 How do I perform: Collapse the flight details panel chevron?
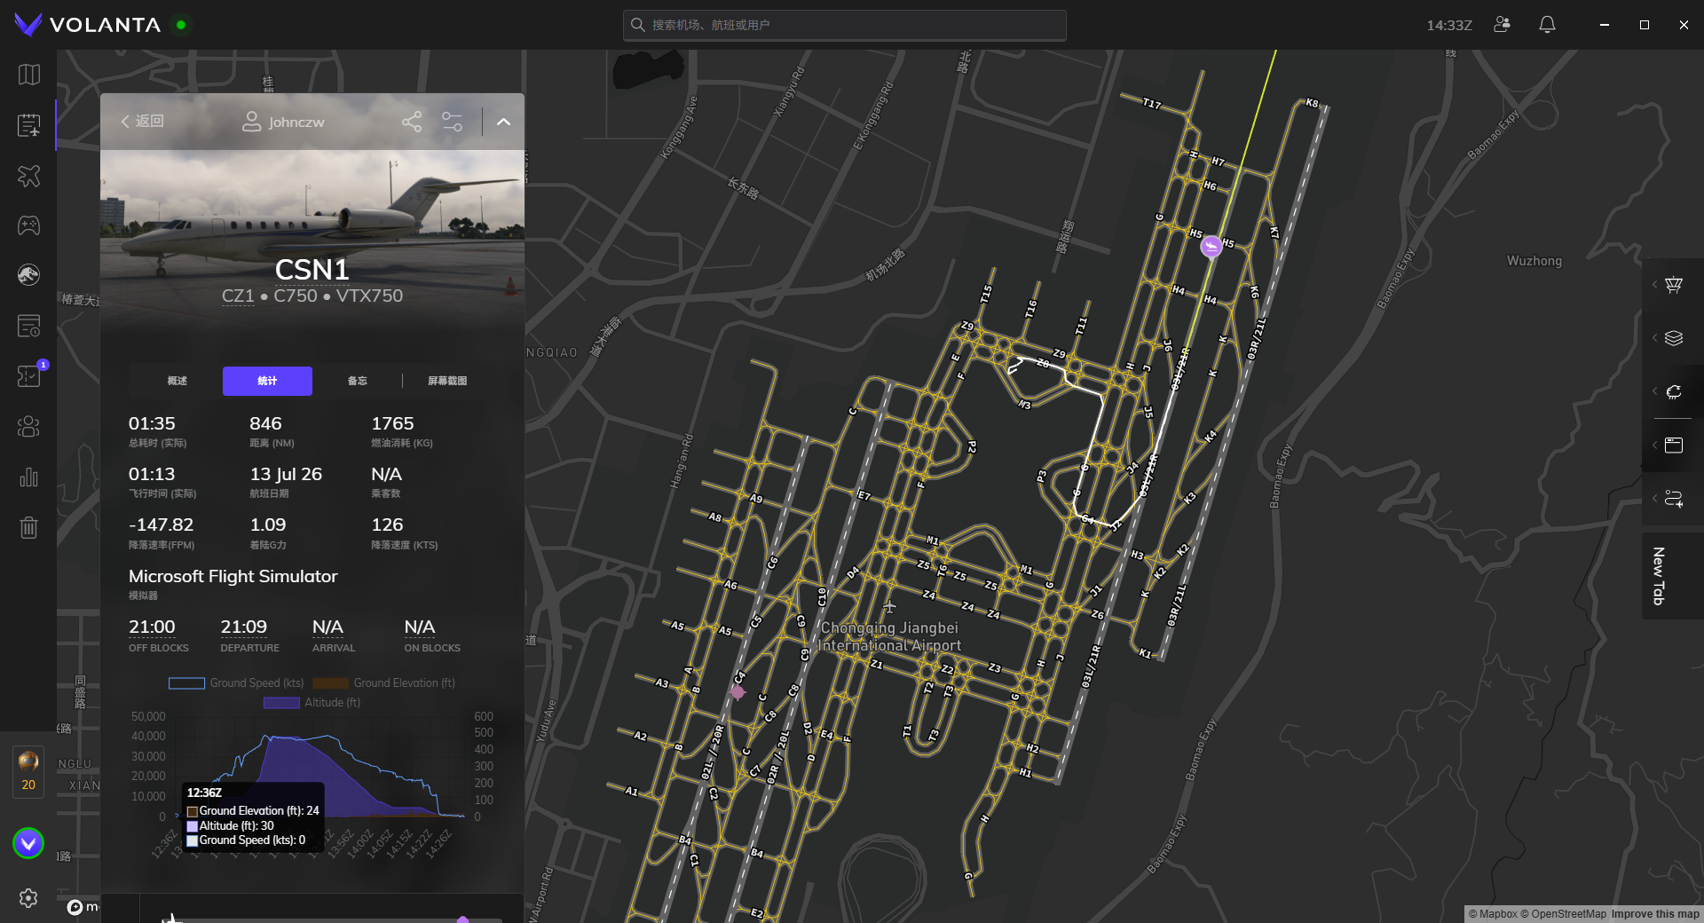[503, 122]
